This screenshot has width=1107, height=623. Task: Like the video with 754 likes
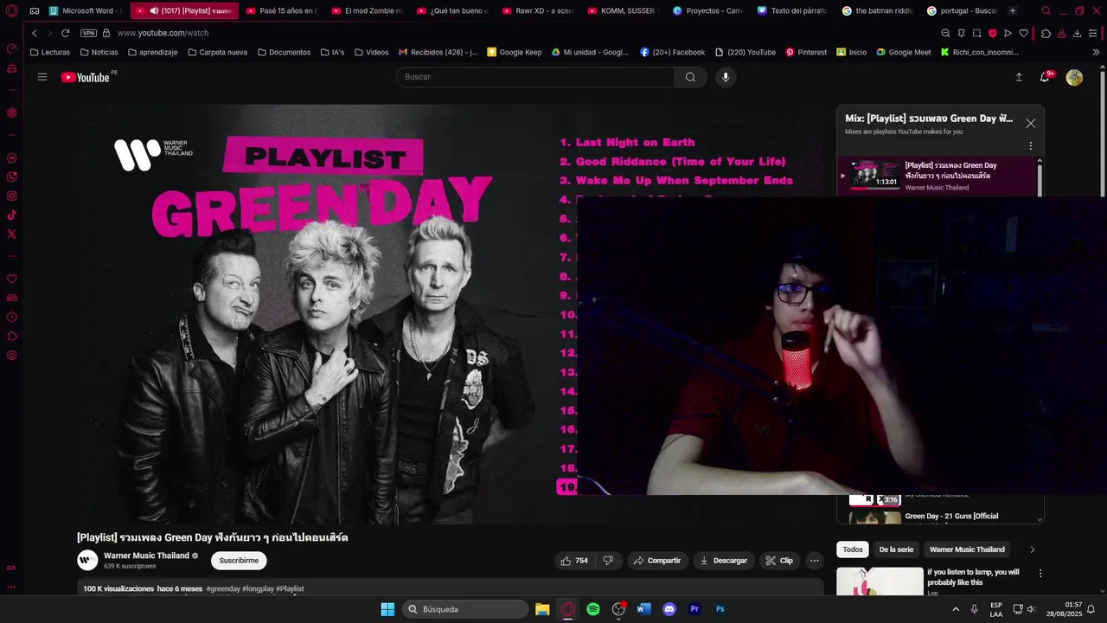tap(574, 561)
